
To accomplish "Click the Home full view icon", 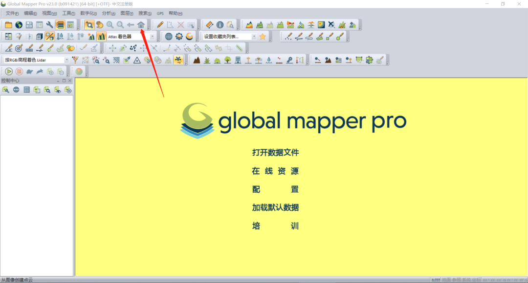I will [141, 25].
